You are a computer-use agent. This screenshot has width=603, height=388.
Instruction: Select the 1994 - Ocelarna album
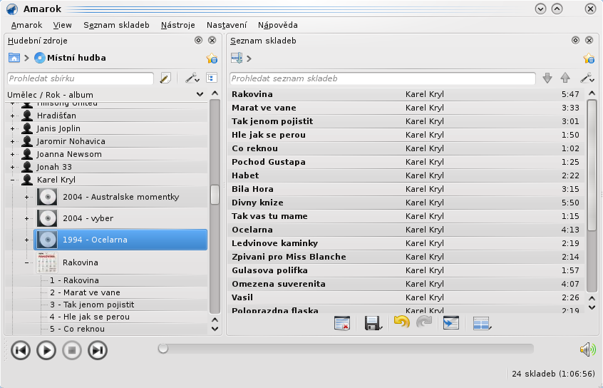point(120,240)
